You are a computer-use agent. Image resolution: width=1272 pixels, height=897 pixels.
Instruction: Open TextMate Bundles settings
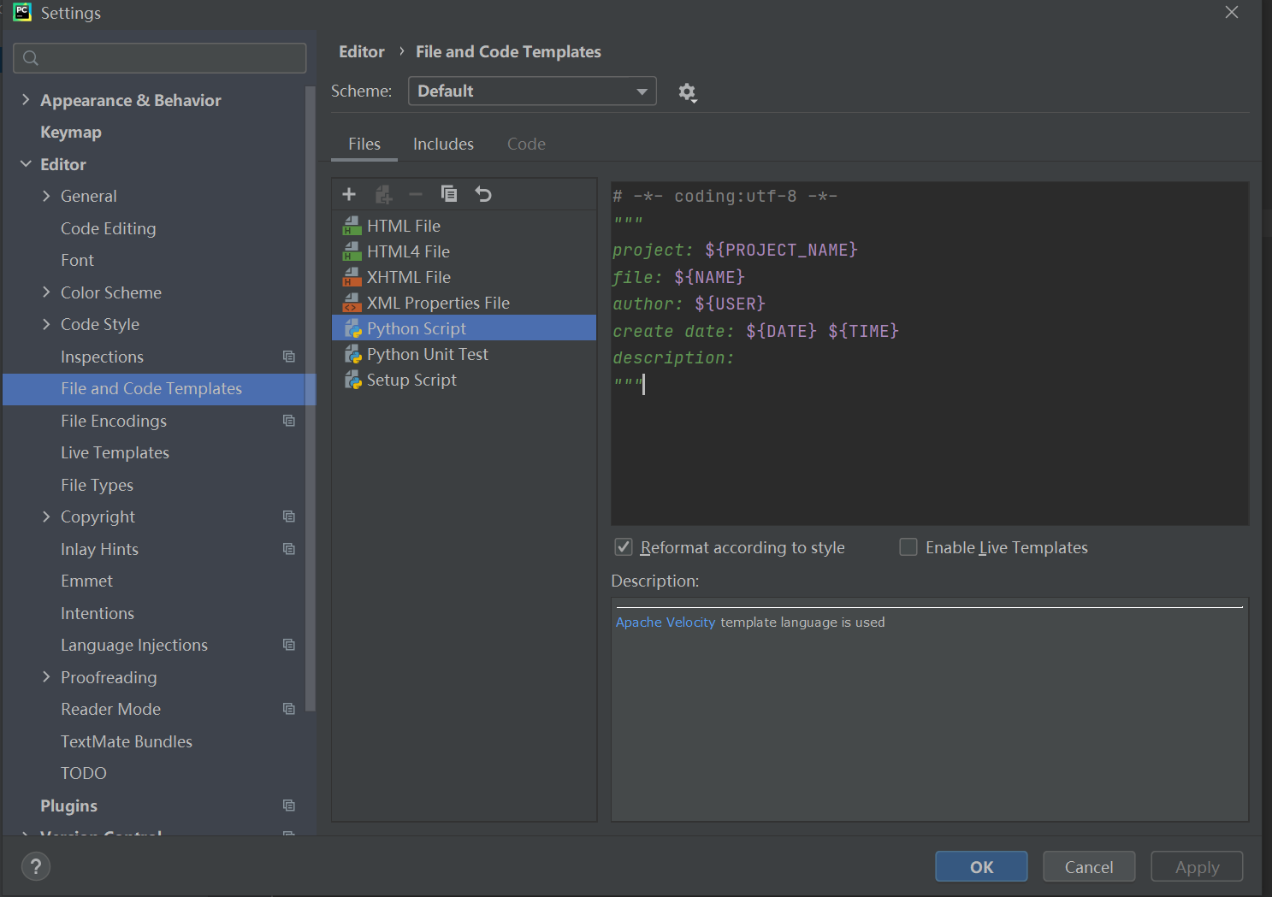pyautogui.click(x=127, y=741)
